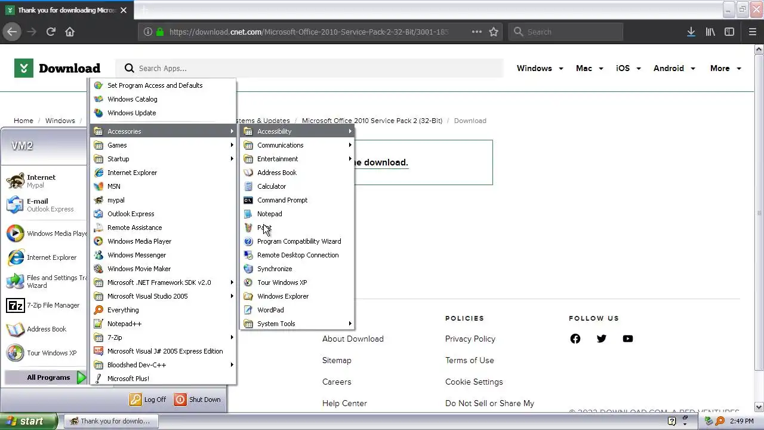Visit the Facebook icon under Follow Us
764x430 pixels.
pyautogui.click(x=575, y=339)
